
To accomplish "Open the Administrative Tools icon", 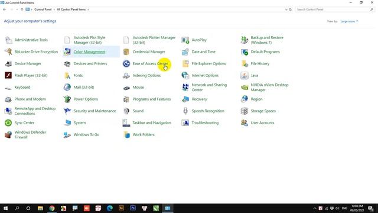I will point(8,40).
